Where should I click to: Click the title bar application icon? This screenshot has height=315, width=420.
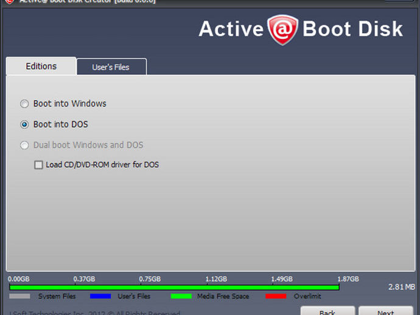pos(10,2)
